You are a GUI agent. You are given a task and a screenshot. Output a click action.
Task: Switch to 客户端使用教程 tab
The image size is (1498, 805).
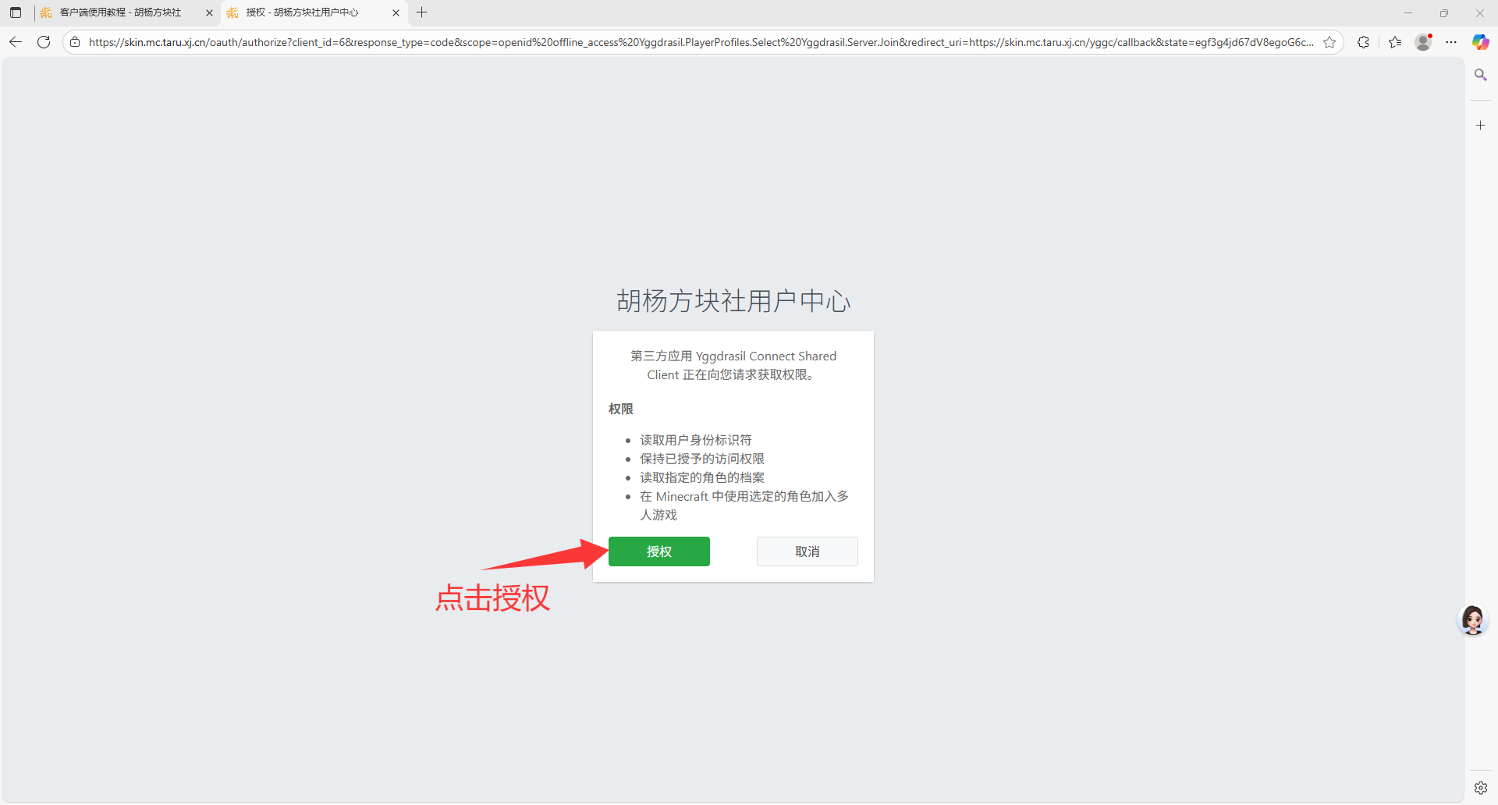click(x=121, y=12)
